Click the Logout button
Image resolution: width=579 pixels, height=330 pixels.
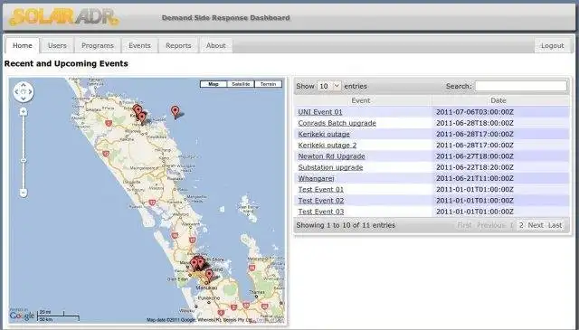point(552,45)
